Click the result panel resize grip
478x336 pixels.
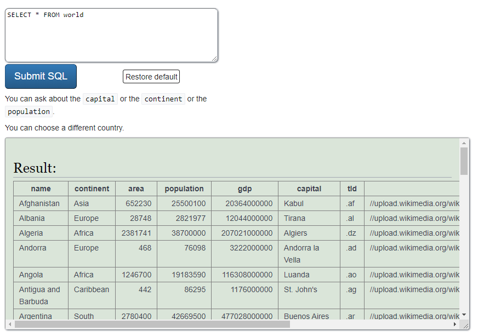coord(465,326)
